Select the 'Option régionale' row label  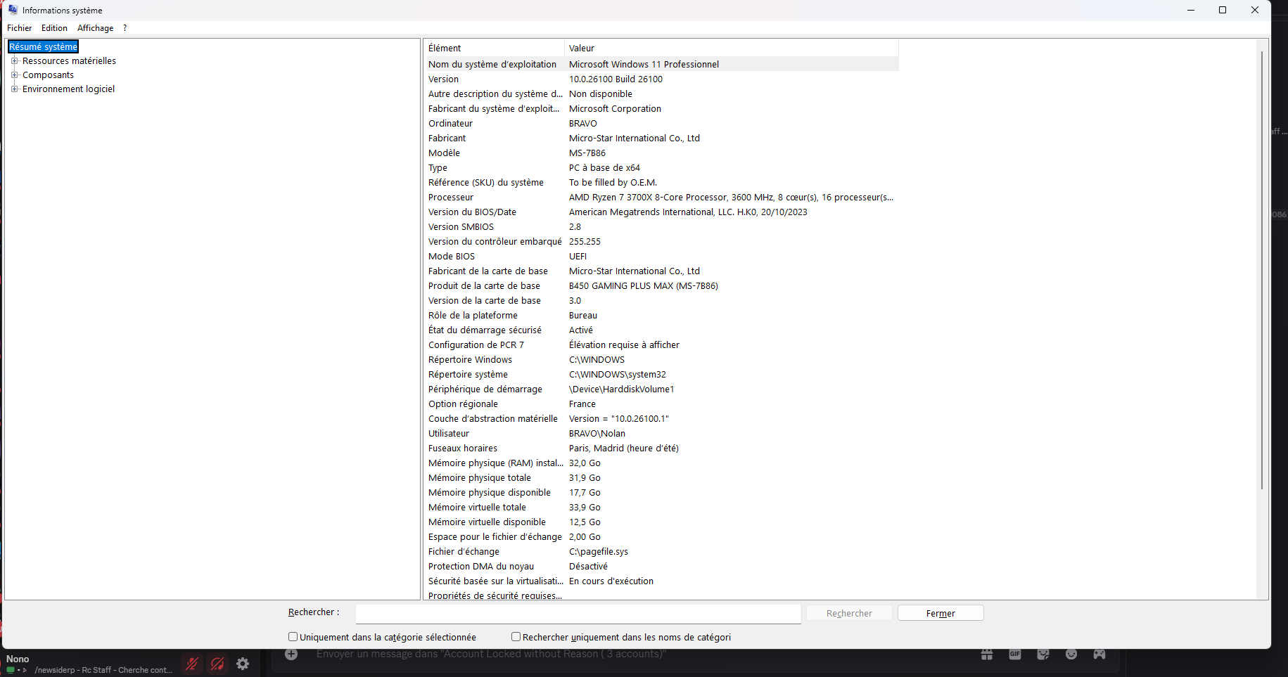463,404
